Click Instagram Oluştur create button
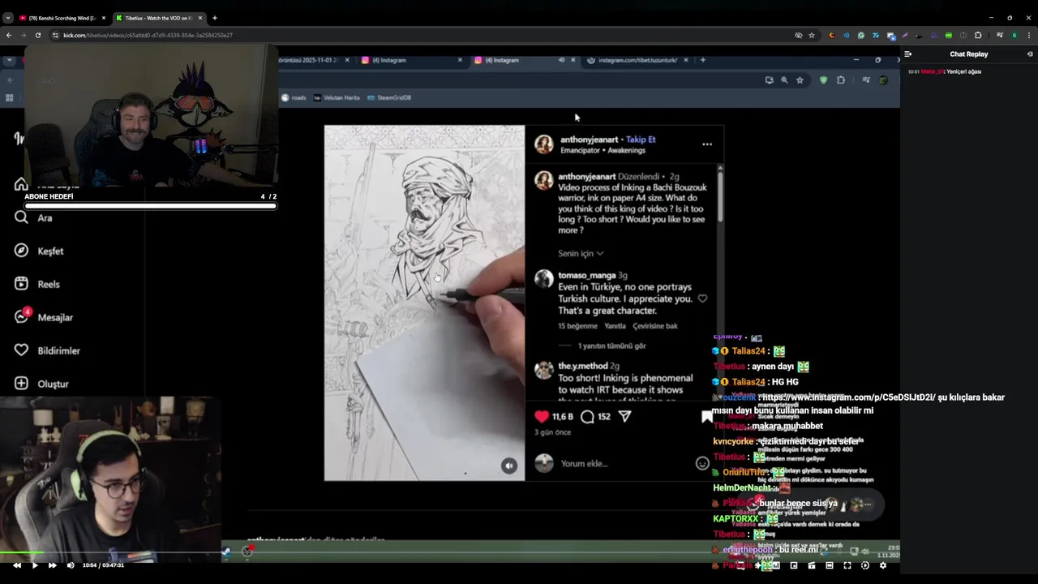1038x584 pixels. [x=42, y=384]
